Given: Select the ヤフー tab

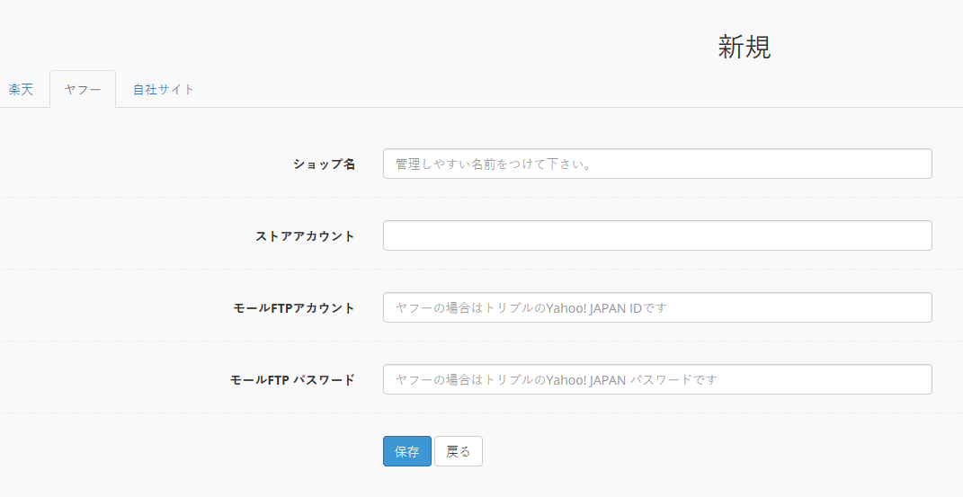Looking at the screenshot, I should [x=83, y=90].
